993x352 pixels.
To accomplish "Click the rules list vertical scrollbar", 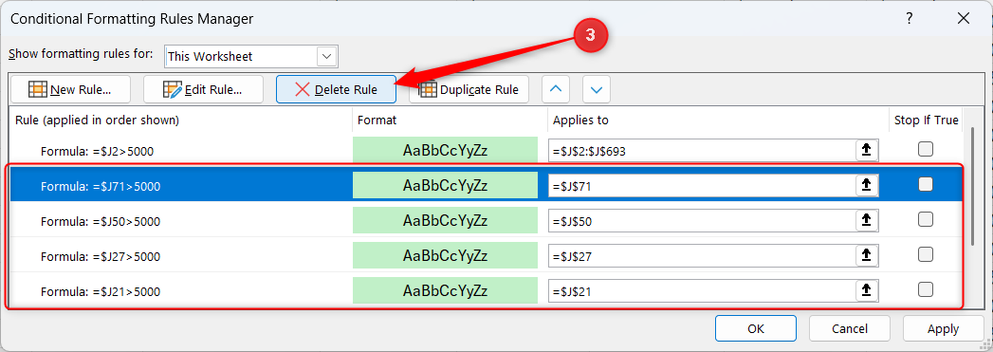I will point(974,186).
